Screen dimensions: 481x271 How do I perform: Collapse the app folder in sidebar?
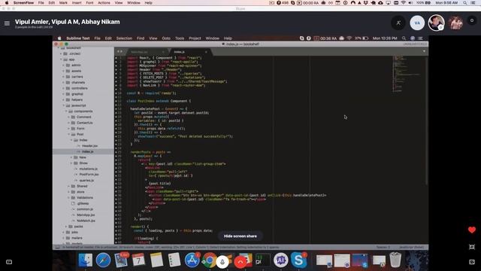61,59
